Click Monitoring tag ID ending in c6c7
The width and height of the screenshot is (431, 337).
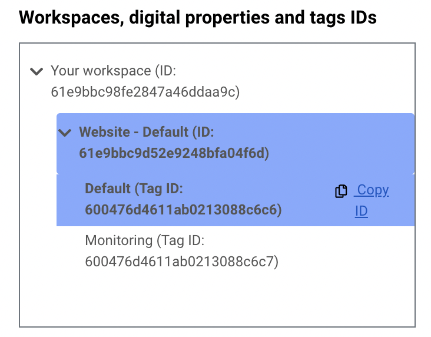[x=182, y=262]
